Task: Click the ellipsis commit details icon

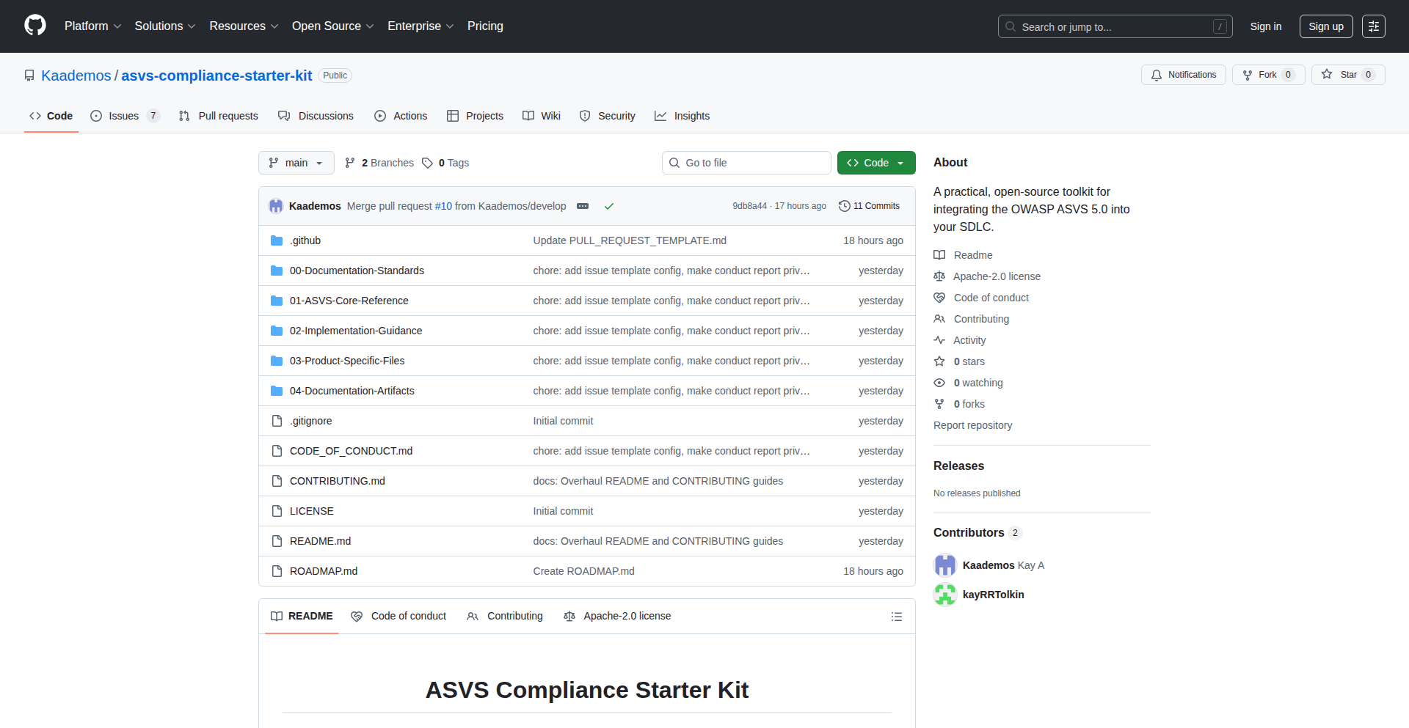Action: coord(583,206)
